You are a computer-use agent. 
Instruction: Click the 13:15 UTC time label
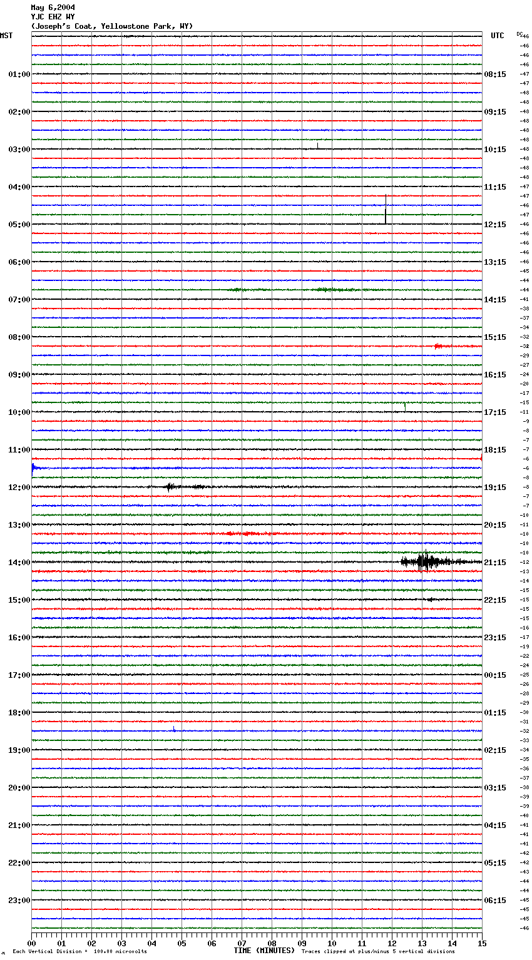(495, 262)
